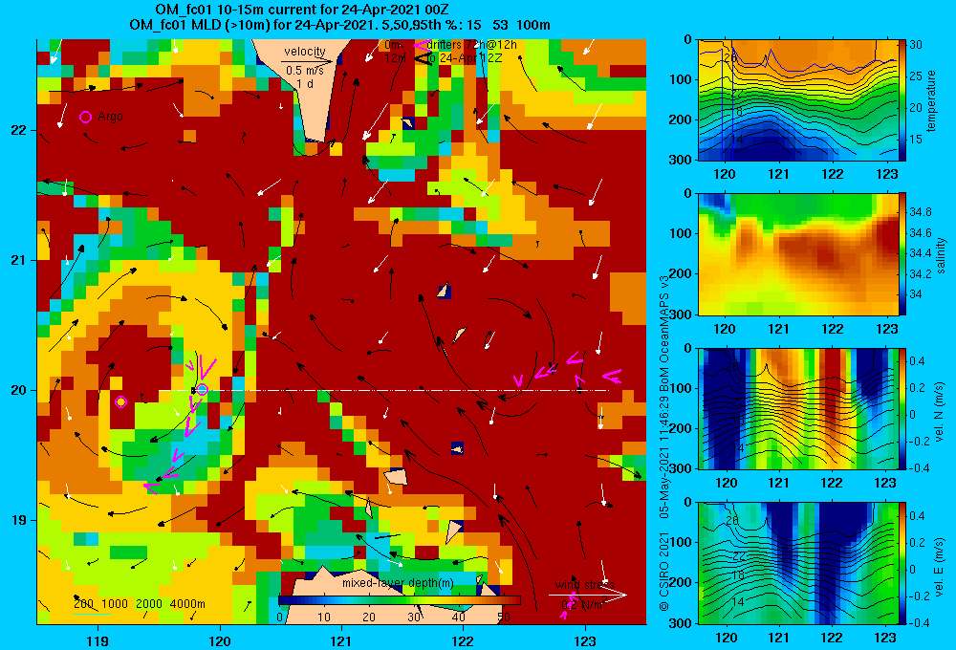Click the mixed-layer depth colorbar
This screenshot has height=650, width=956.
click(x=400, y=600)
